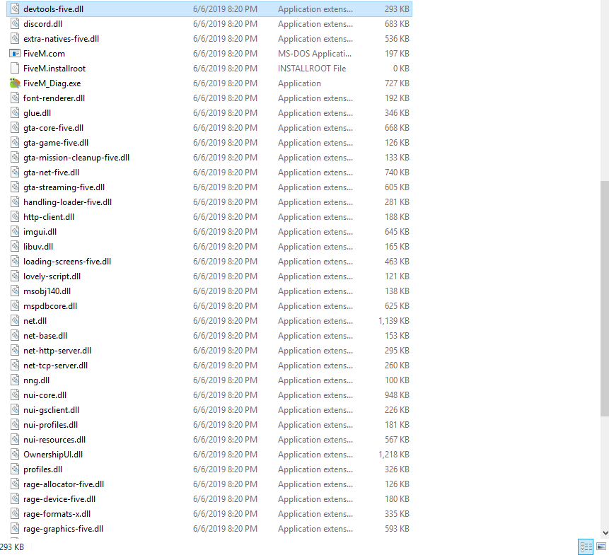Select the gta-mission-cleanup-five.dll file name
Image resolution: width=609 pixels, height=555 pixels.
click(x=76, y=158)
